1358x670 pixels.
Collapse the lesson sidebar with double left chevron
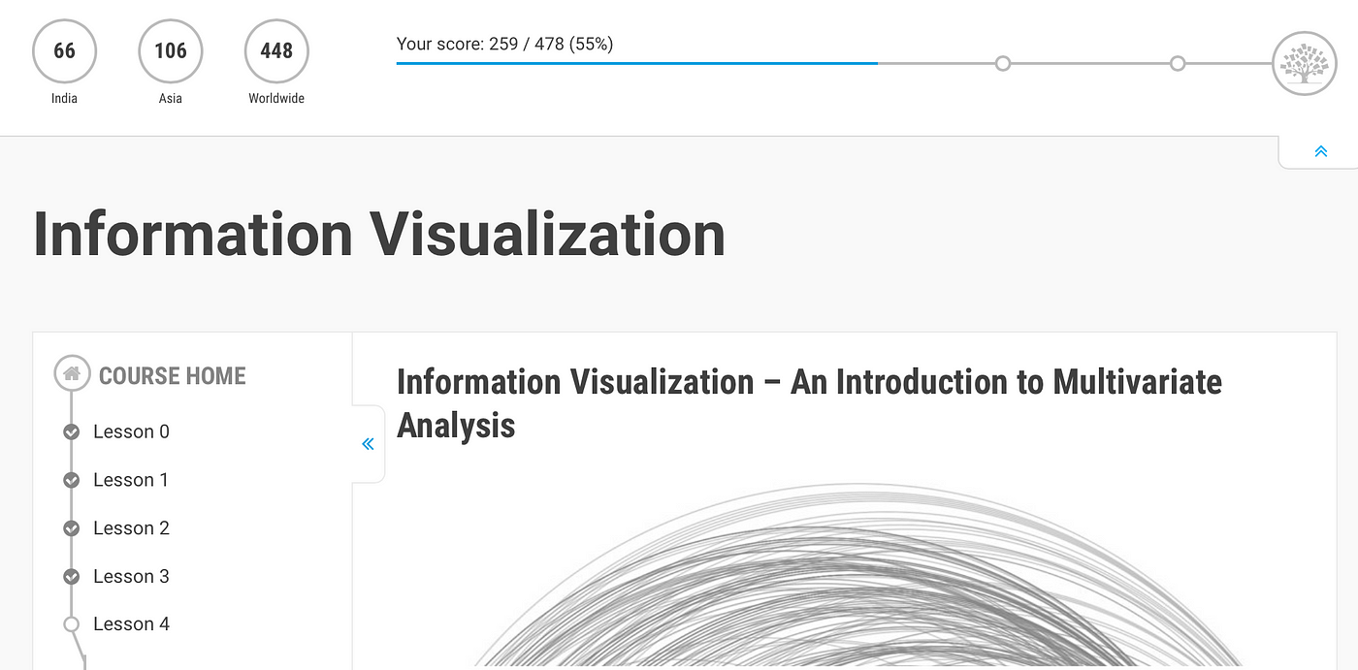[368, 444]
